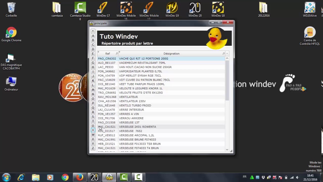323x182 pixels.
Task: Filter products by letter S
Action: click(x=93, y=117)
